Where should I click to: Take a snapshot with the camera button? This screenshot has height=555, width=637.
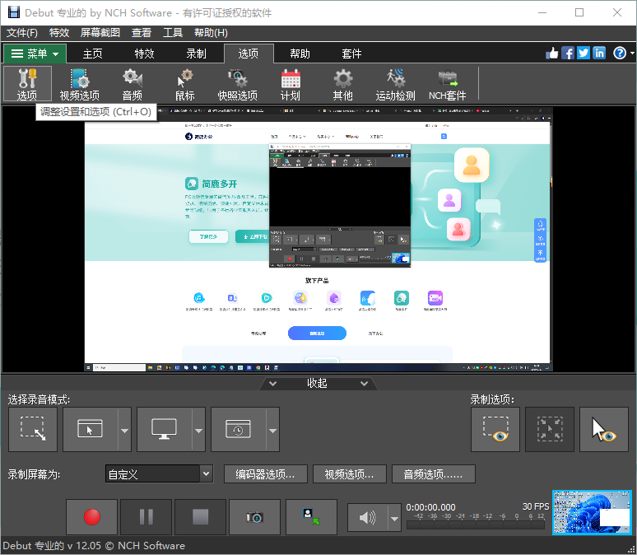pyautogui.click(x=254, y=516)
